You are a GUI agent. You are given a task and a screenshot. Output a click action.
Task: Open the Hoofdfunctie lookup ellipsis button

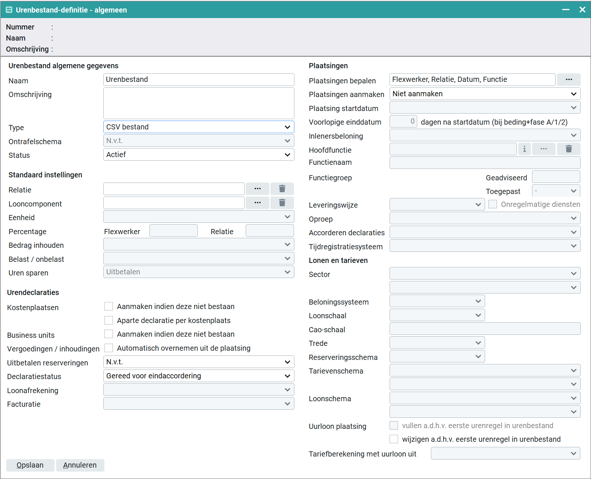point(543,149)
